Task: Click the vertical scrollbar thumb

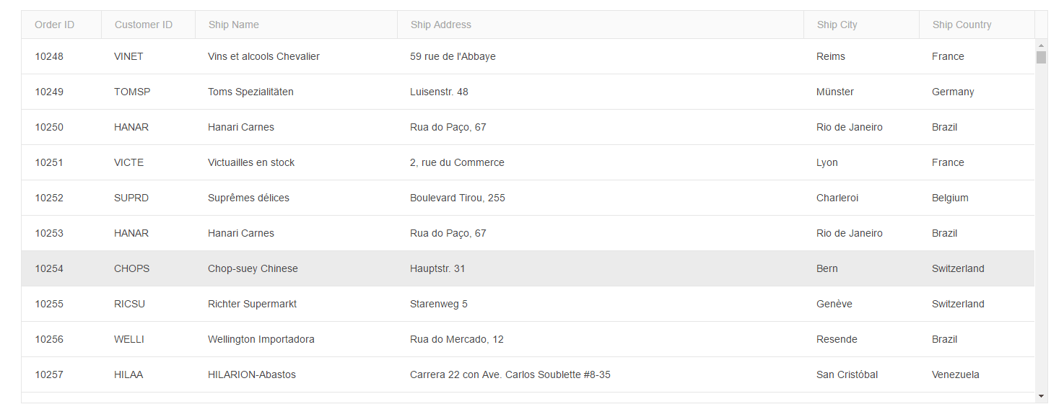Action: tap(1041, 57)
